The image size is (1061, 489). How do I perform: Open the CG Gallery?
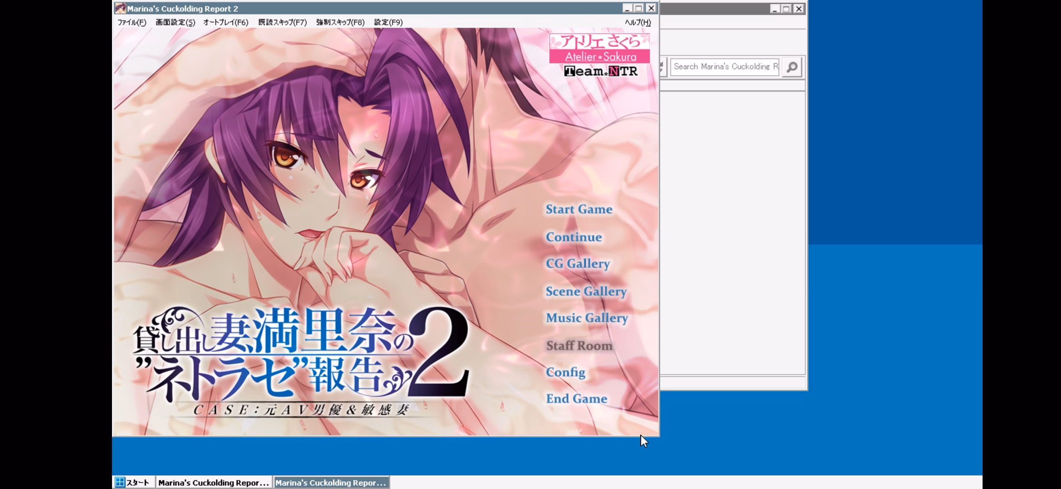pos(577,264)
